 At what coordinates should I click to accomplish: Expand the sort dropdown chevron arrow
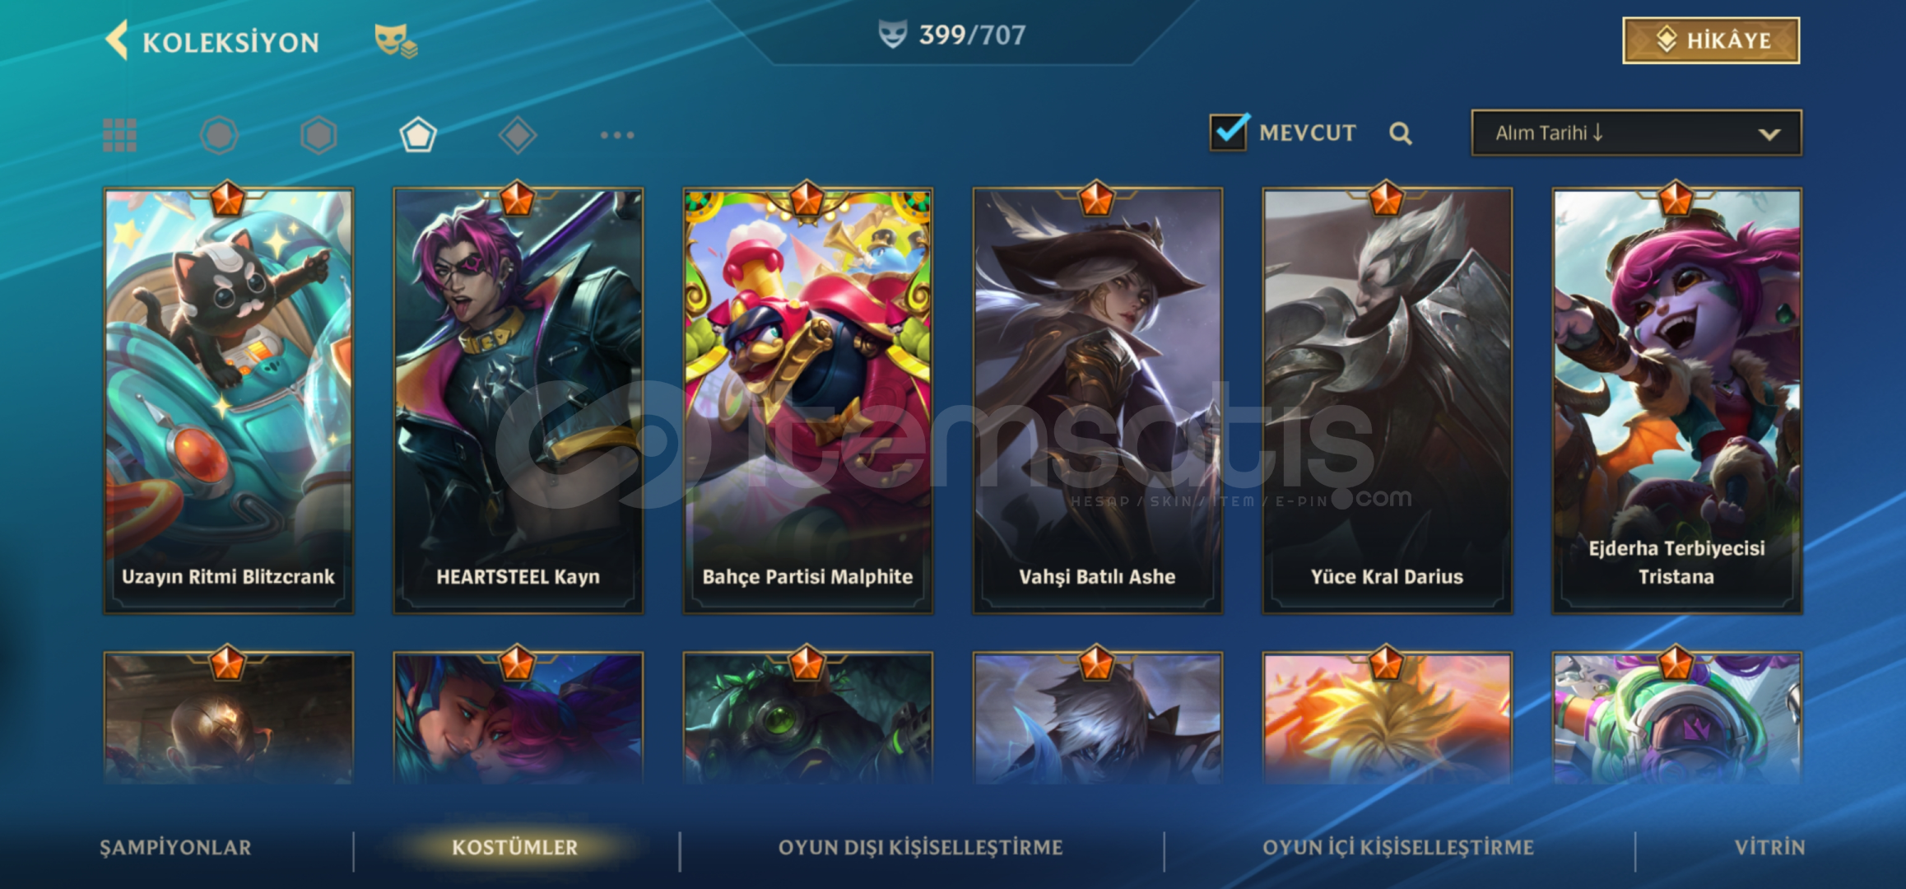coord(1769,134)
